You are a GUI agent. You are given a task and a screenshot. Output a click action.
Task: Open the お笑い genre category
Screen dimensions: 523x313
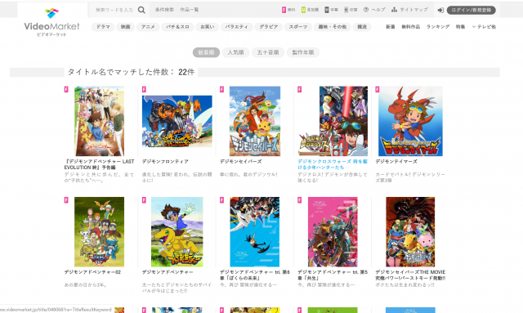(x=207, y=27)
